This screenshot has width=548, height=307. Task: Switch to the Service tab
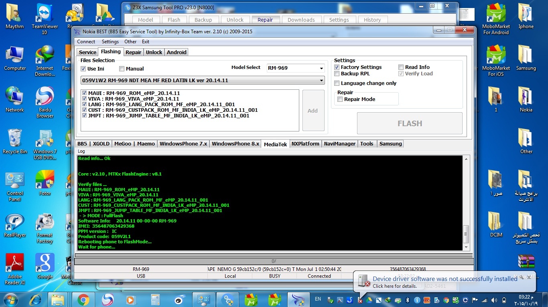(87, 53)
